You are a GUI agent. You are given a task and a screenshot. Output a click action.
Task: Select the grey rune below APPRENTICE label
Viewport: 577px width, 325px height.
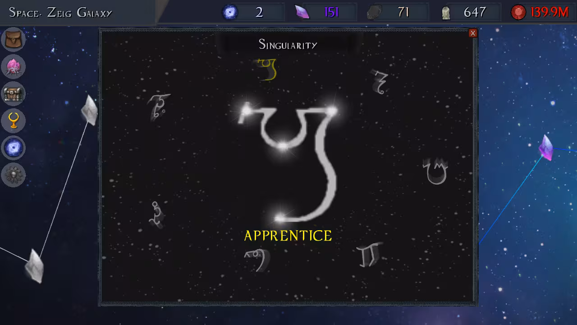coord(258,260)
